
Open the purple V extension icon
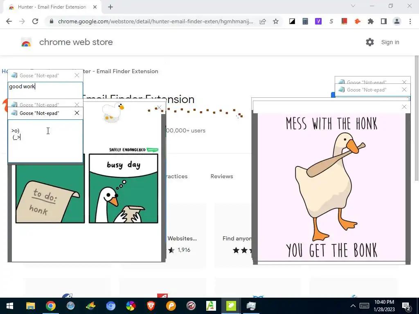pos(318,21)
